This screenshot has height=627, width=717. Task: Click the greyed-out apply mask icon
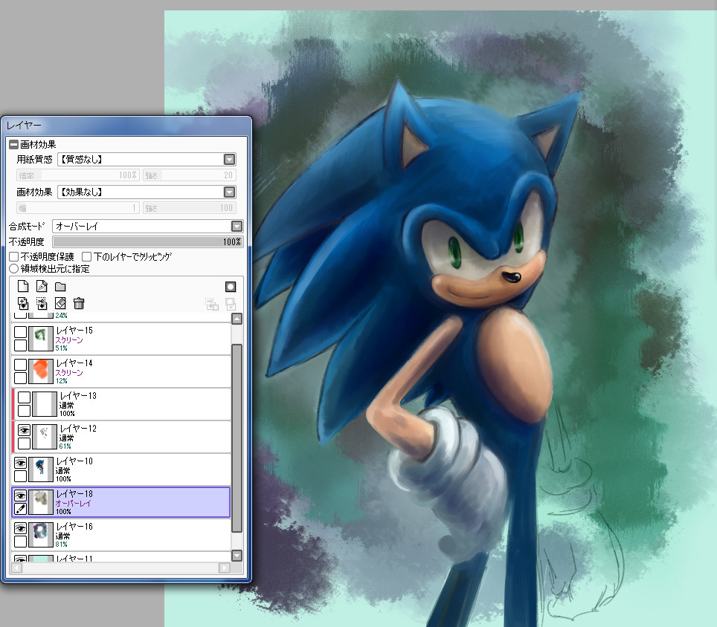[212, 304]
